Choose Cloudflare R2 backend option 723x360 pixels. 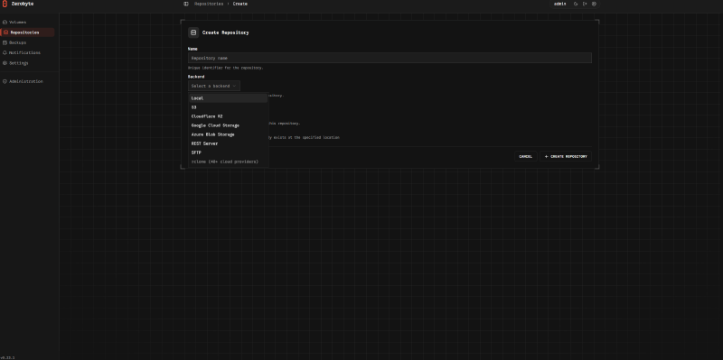(229, 116)
